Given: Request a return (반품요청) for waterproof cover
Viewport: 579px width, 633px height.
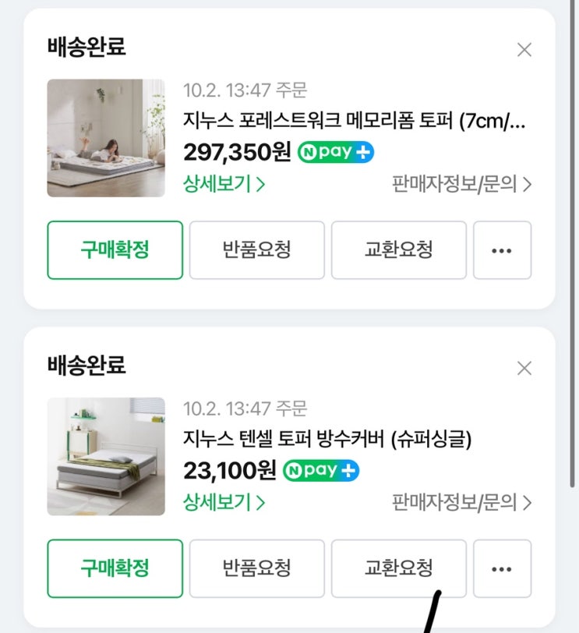Looking at the screenshot, I should (x=256, y=568).
